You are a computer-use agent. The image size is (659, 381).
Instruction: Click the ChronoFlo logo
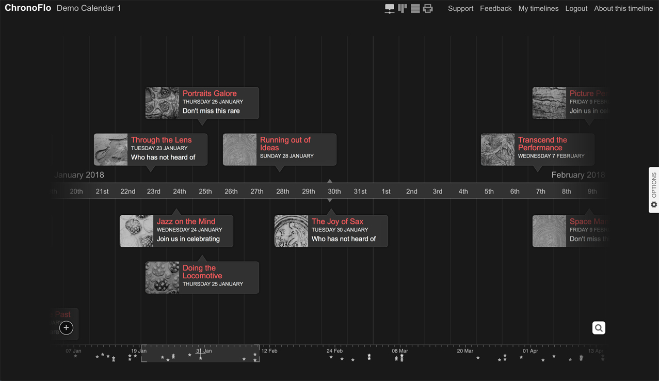point(28,8)
